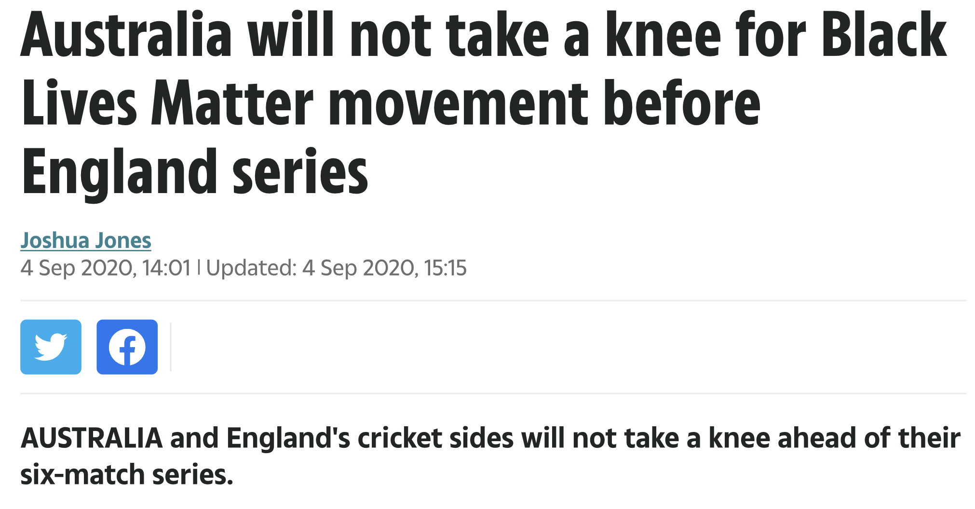975x509 pixels.
Task: Click the horizontal divider under the dateline
Action: point(493,300)
